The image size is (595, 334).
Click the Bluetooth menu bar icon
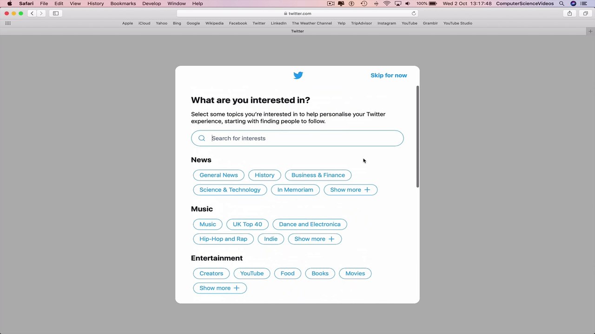pyautogui.click(x=376, y=4)
